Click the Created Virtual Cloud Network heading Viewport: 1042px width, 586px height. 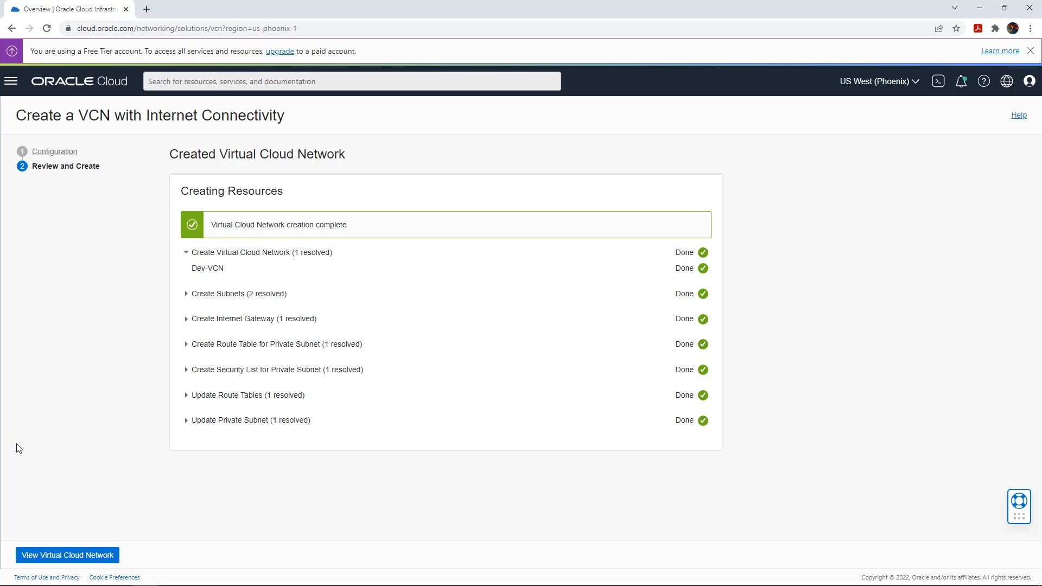click(257, 154)
